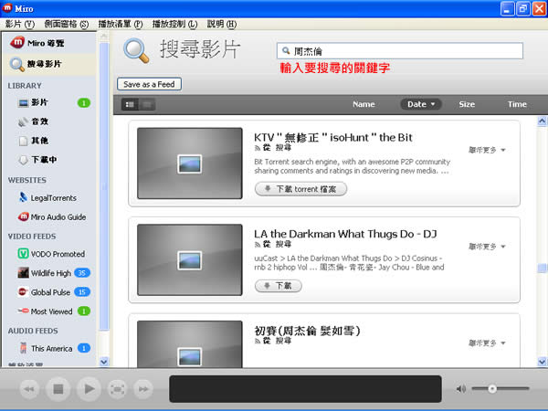548x411 pixels.
Task: Expand show more on the KTV isoHunt result
Action: pos(487,151)
